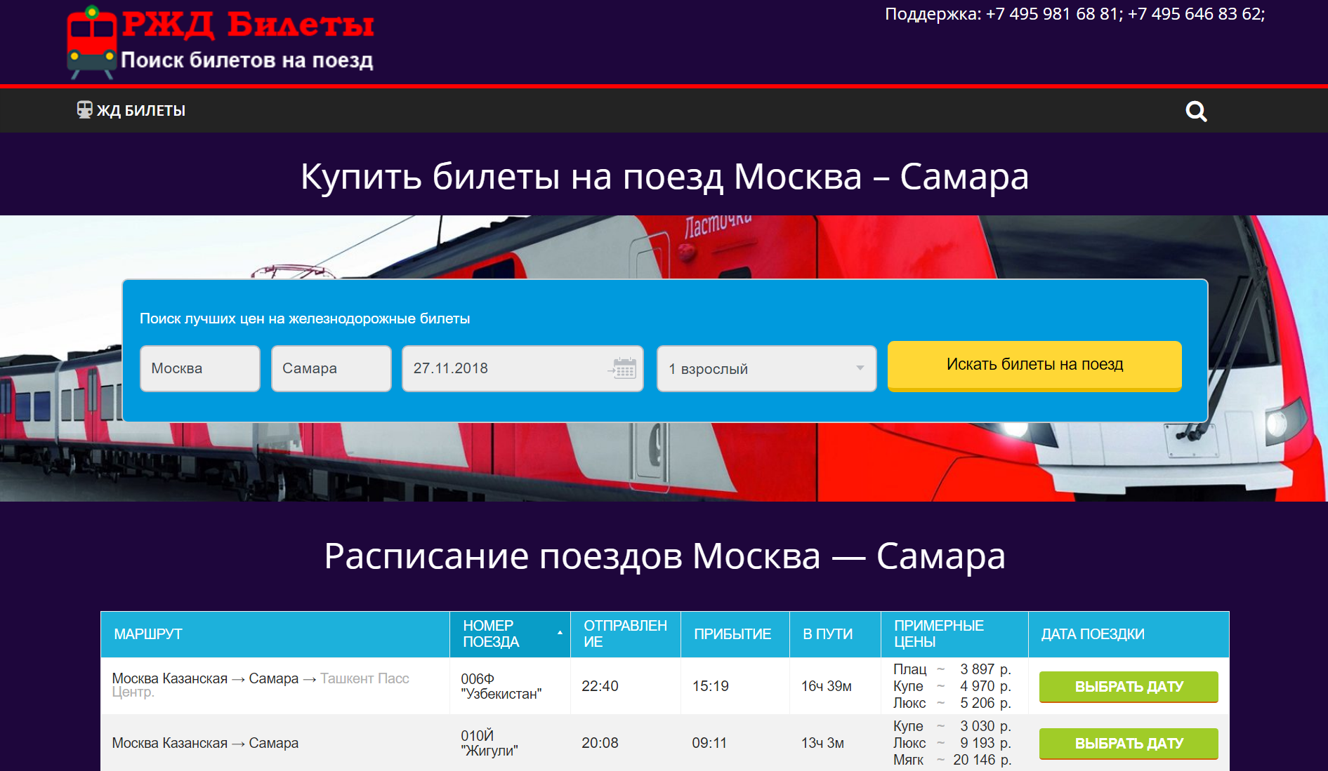Select route Москва Казанская → Самара → Ташкент
The height and width of the screenshot is (771, 1328).
tap(261, 685)
